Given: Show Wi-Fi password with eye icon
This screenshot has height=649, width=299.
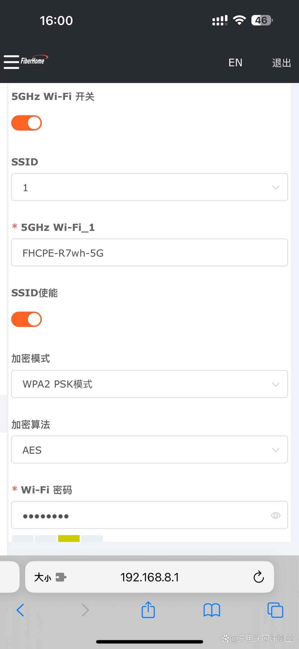Looking at the screenshot, I should pos(275,515).
